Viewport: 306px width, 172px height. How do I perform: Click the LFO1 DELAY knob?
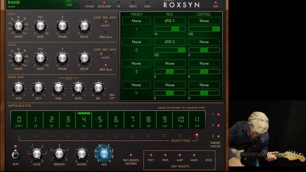[x=84, y=26]
